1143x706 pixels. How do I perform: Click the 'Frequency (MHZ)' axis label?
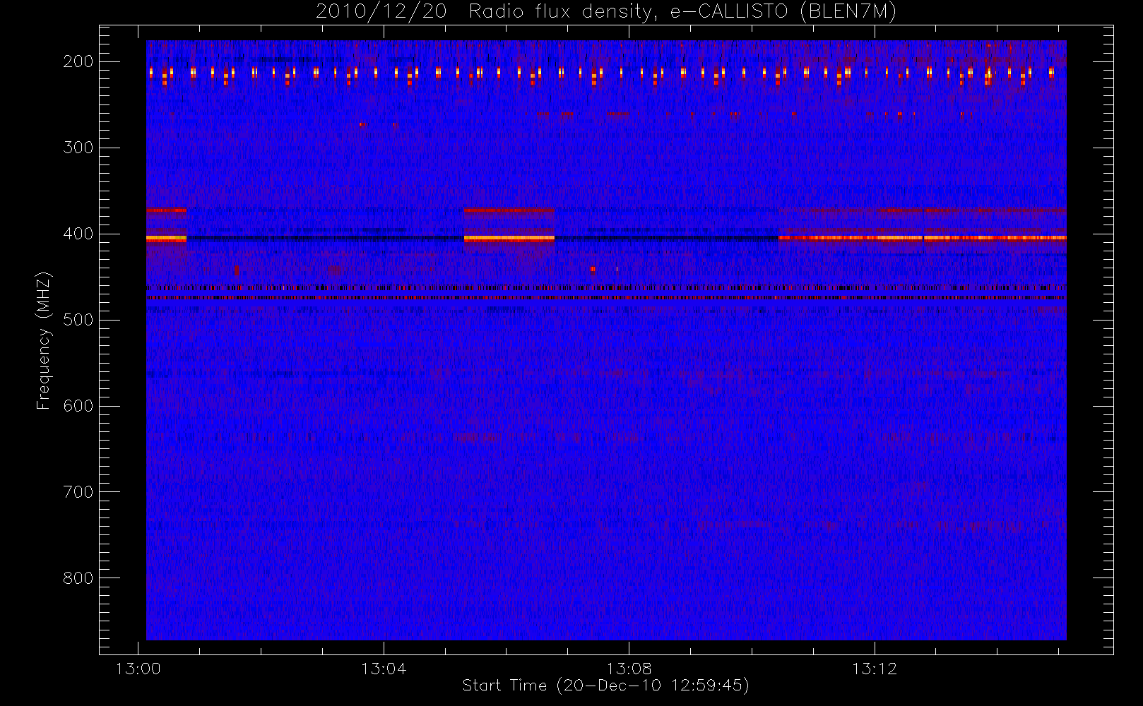point(44,340)
